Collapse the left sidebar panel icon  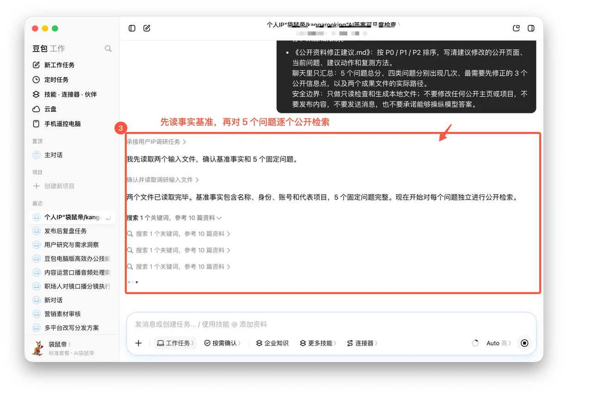(x=132, y=28)
